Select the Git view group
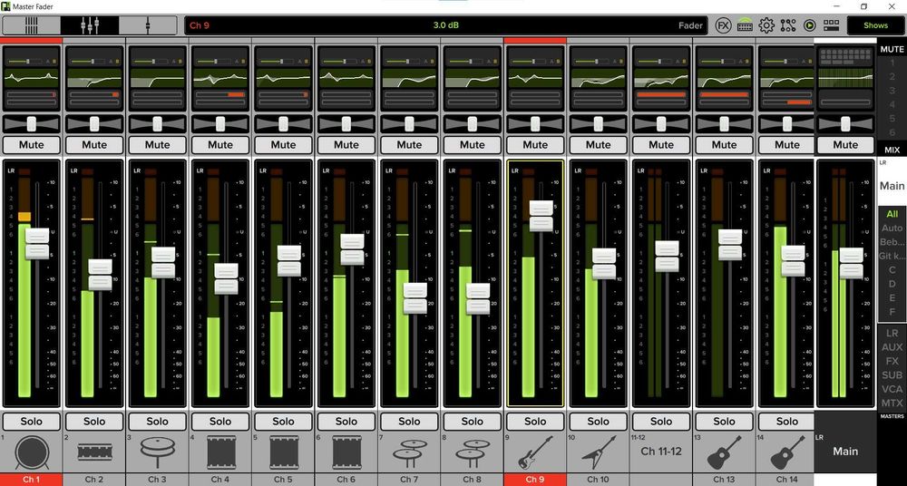Viewport: 907px width, 486px height. tap(892, 256)
